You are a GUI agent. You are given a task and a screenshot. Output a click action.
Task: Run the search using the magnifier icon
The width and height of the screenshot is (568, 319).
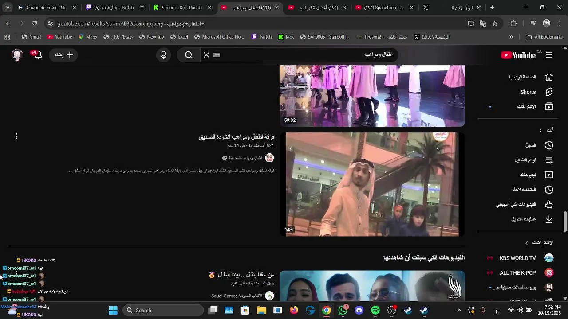pos(189,55)
